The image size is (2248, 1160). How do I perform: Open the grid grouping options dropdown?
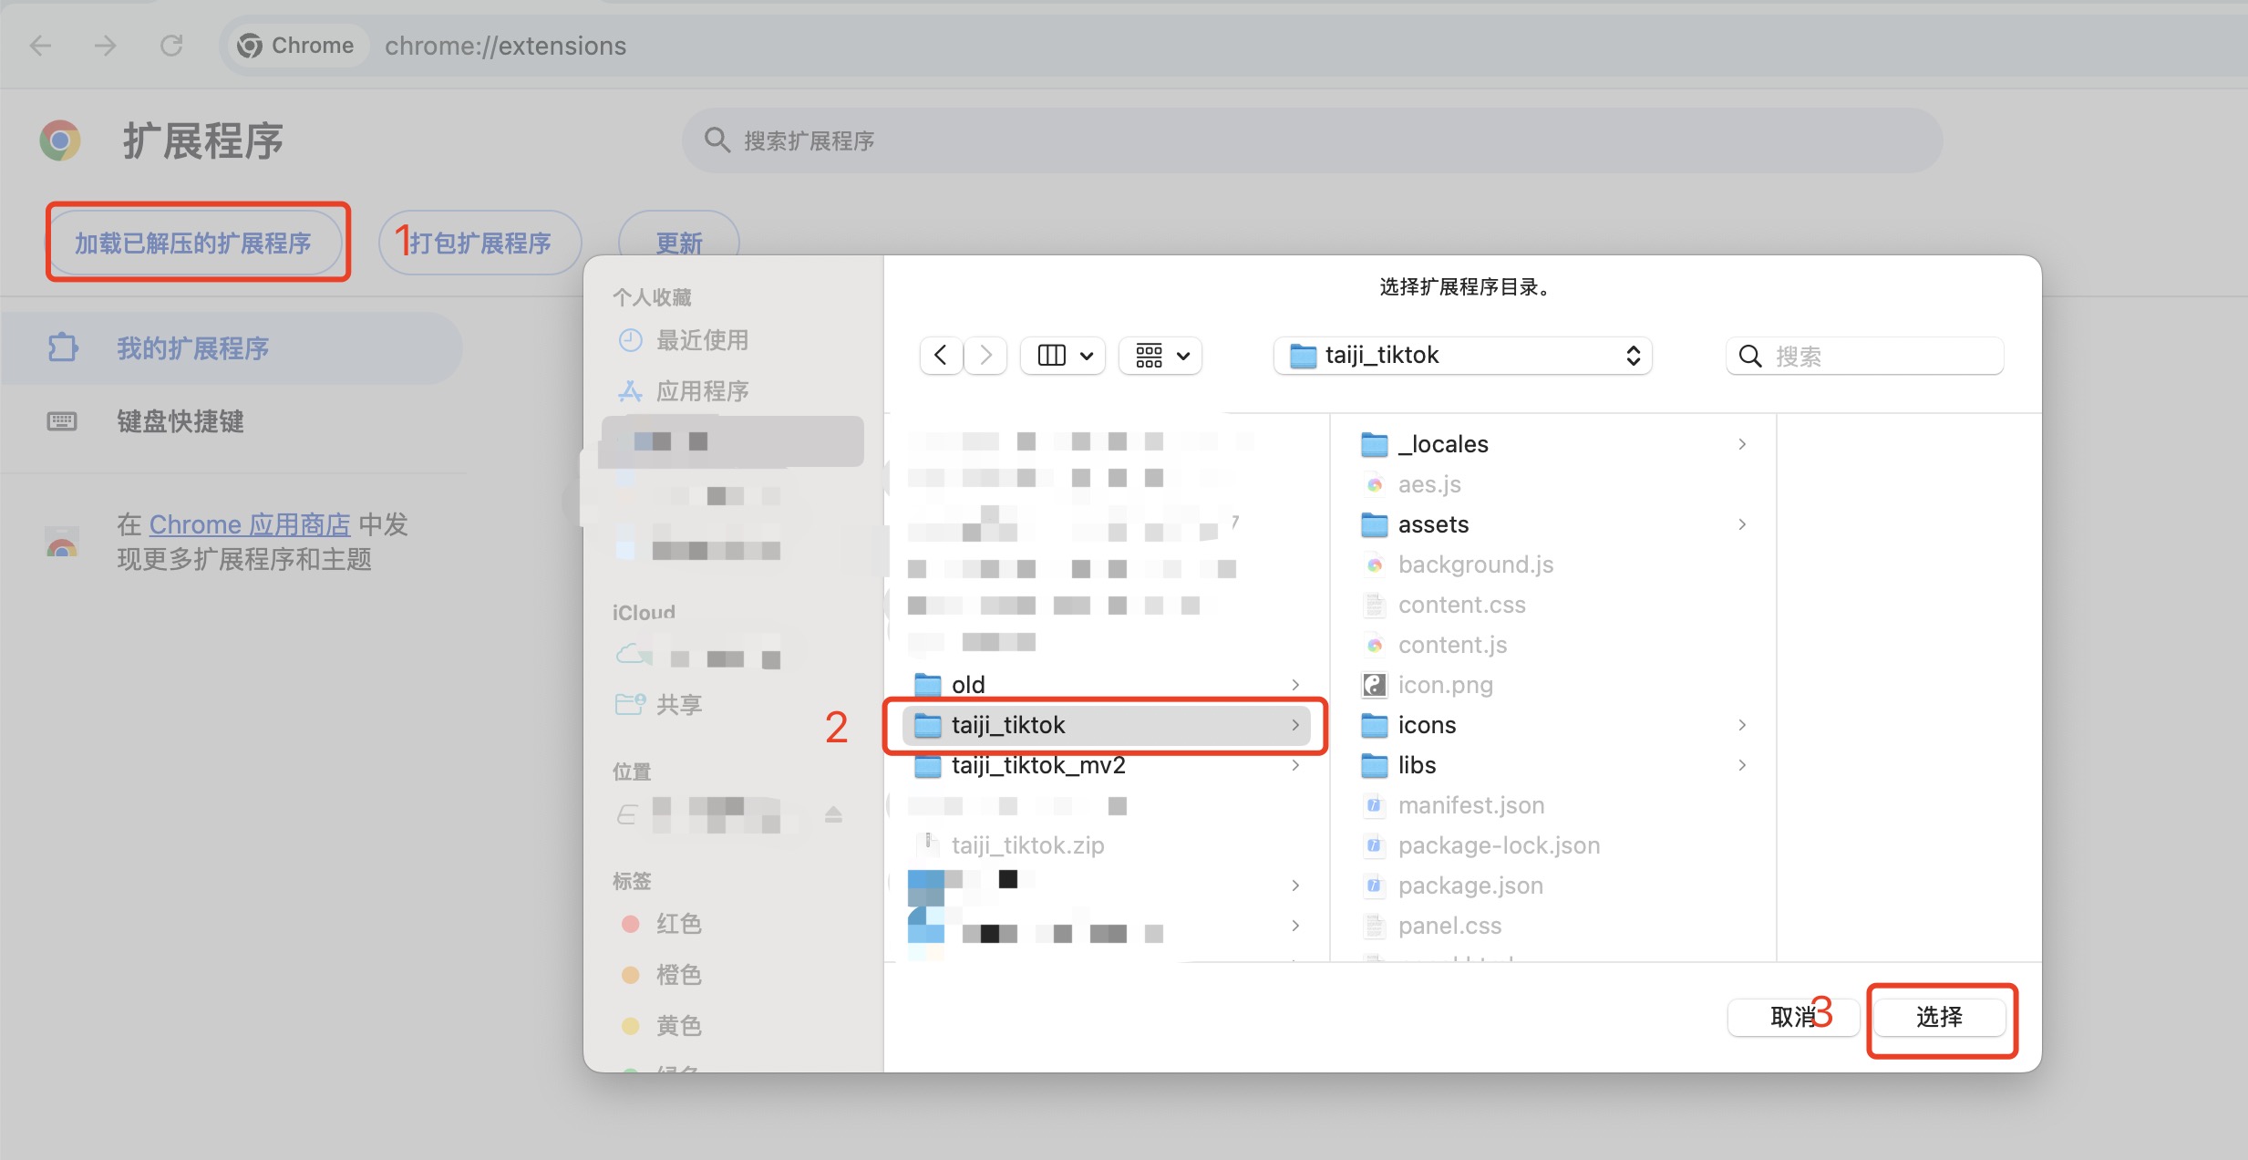coord(1160,355)
